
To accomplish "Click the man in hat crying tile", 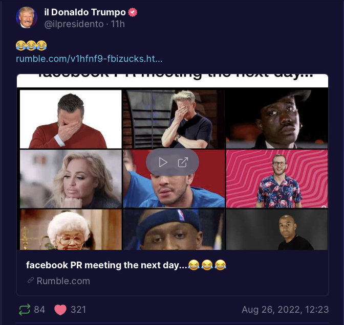I will pyautogui.click(x=277, y=119).
